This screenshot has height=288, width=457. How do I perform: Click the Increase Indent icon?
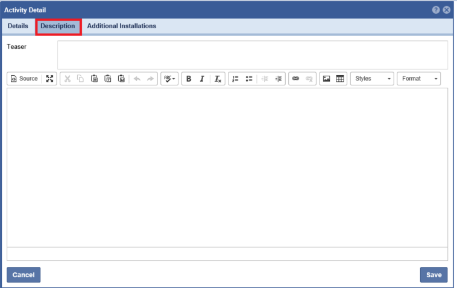278,79
